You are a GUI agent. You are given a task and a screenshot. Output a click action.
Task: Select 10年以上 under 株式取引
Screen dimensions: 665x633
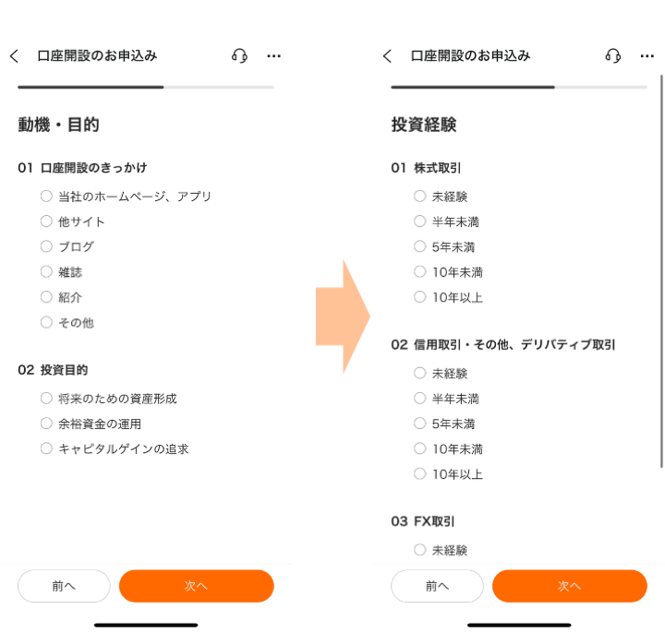click(x=419, y=298)
